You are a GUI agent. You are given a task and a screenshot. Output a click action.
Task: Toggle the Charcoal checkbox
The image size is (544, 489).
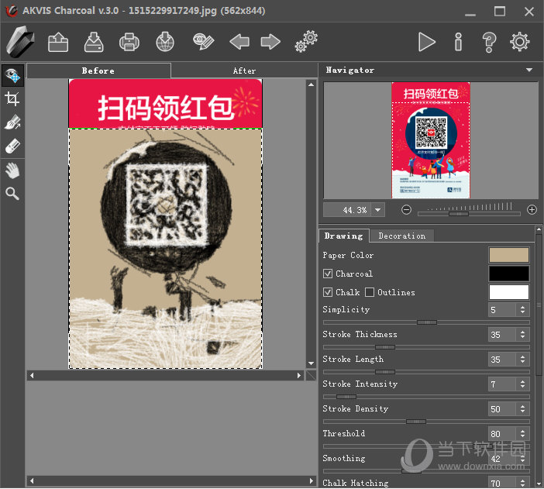click(328, 274)
